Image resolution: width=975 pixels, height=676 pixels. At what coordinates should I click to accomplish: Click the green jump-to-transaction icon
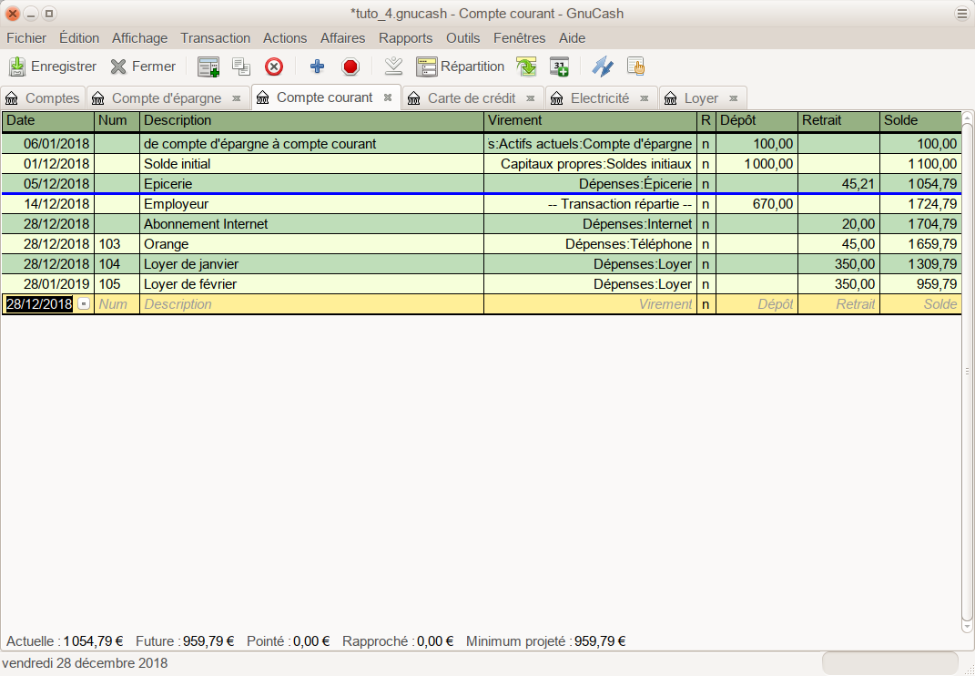pos(526,67)
